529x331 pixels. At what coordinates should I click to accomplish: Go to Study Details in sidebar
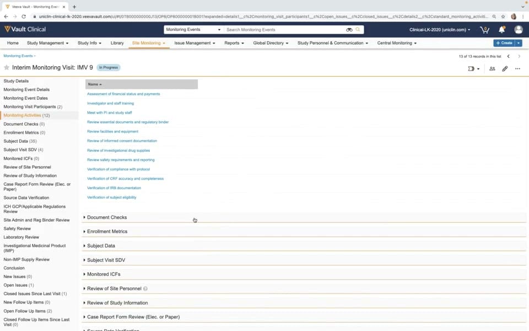coord(16,81)
